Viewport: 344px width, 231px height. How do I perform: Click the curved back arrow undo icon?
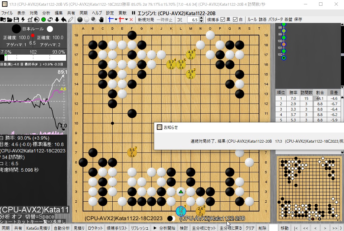pos(64,20)
